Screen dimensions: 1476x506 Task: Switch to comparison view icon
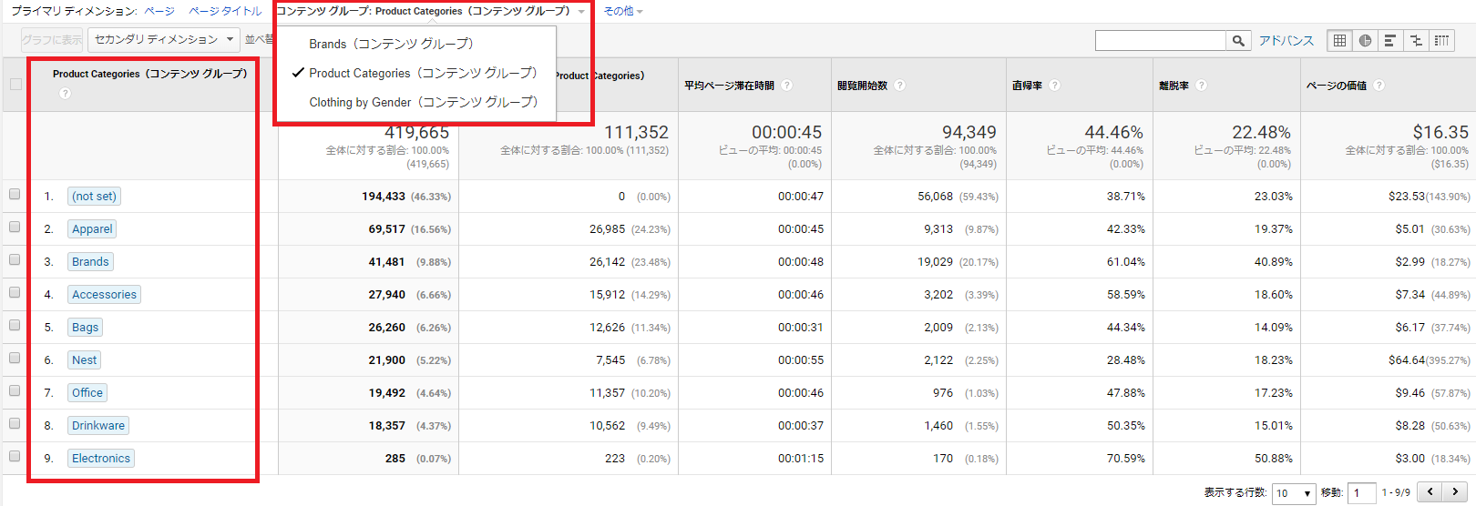1416,40
